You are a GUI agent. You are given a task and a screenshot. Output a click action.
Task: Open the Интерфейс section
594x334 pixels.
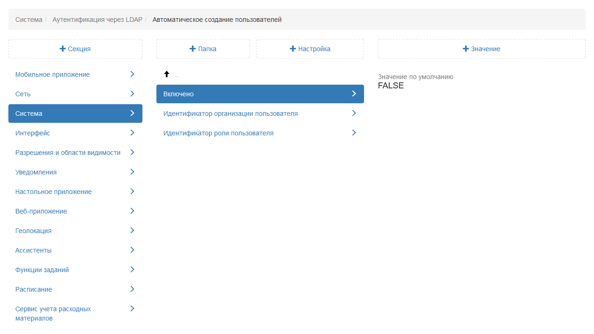tap(33, 133)
